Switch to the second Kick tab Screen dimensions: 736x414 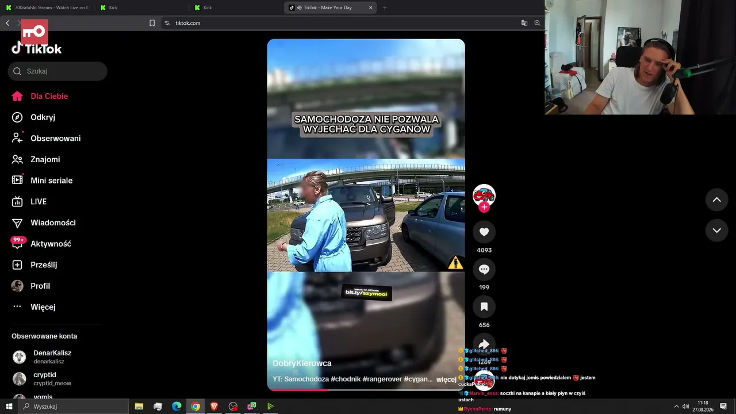[x=141, y=7]
